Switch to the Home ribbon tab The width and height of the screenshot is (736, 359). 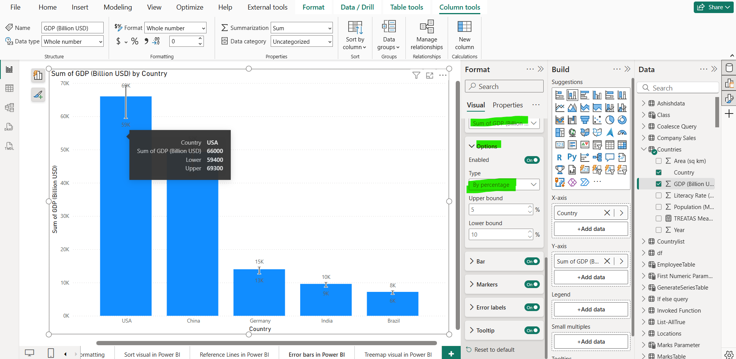pos(47,7)
